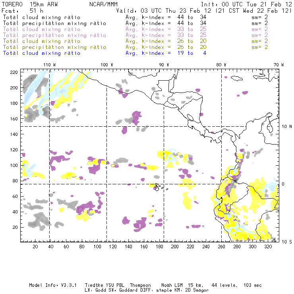294x294 pixels.
Task: Select the '100 W' longitude label
Action: pyautogui.click(x=107, y=65)
